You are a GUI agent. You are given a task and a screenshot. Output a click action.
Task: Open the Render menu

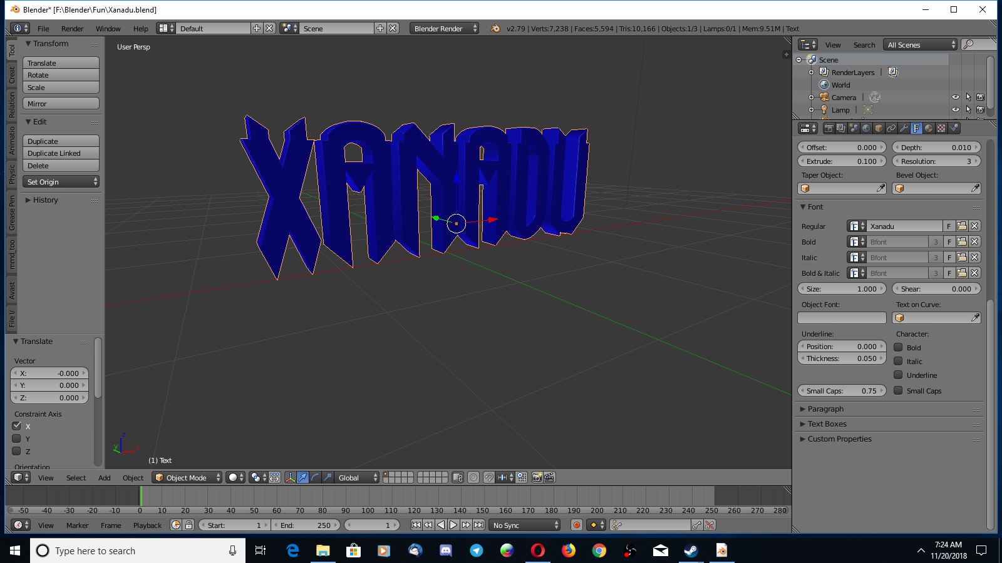coord(72,28)
